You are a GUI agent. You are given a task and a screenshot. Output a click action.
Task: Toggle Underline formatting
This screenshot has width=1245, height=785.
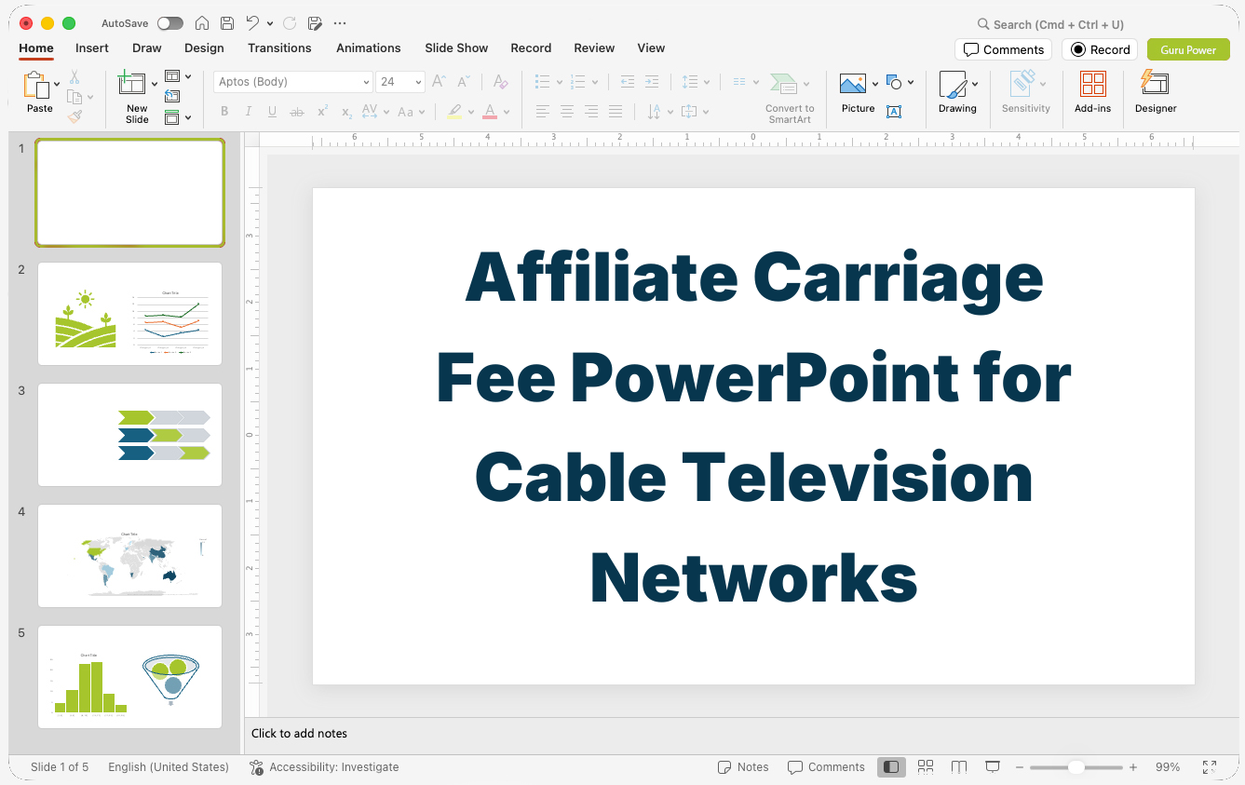(x=273, y=112)
